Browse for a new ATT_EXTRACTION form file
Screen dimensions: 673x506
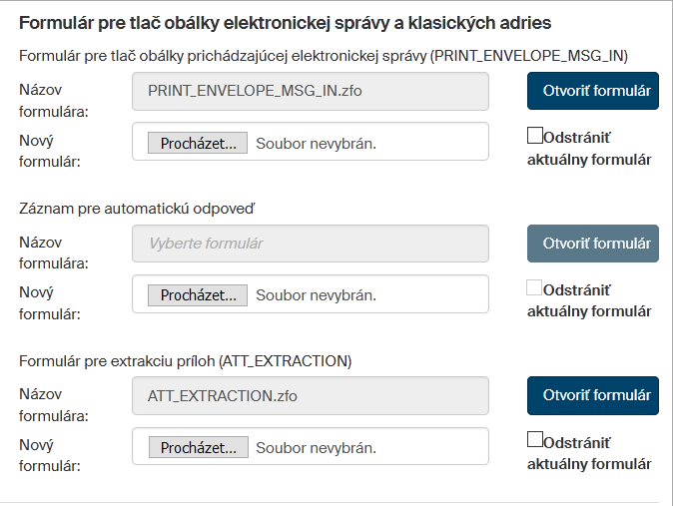[199, 448]
